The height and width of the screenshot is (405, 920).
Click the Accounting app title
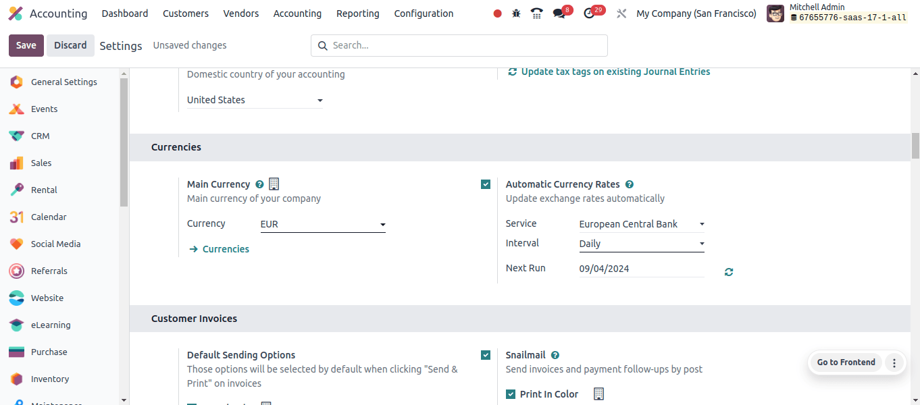(x=58, y=13)
